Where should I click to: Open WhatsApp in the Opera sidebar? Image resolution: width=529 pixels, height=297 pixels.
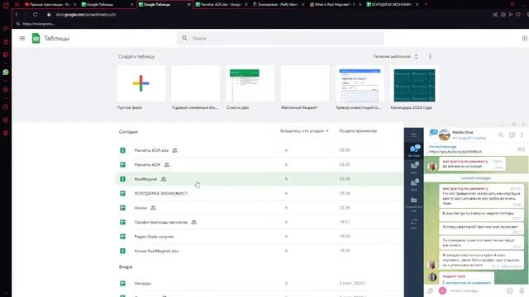(6, 73)
